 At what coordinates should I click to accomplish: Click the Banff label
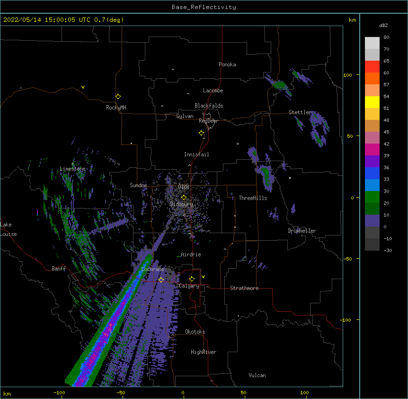point(59,269)
